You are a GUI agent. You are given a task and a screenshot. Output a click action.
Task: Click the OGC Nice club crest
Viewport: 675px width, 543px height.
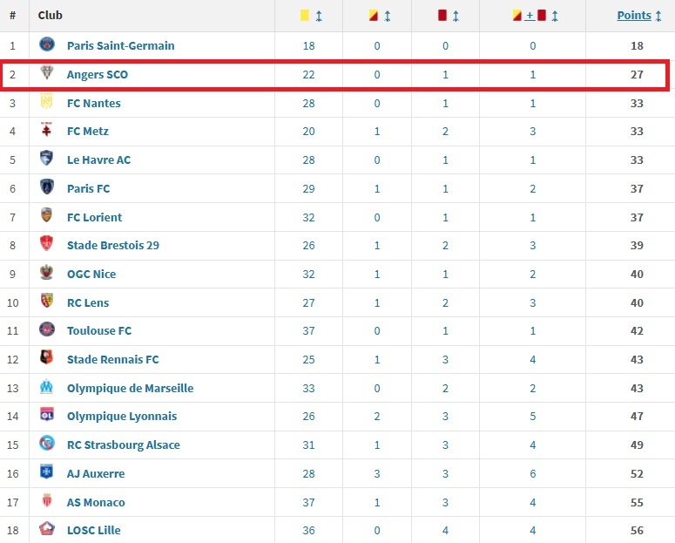[47, 274]
